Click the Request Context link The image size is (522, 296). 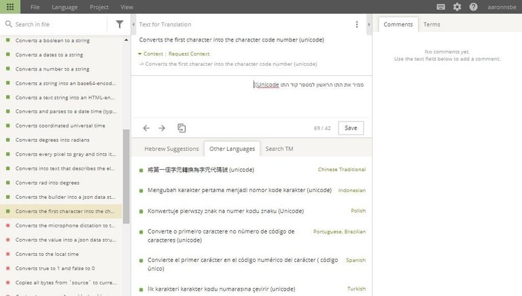click(x=189, y=53)
